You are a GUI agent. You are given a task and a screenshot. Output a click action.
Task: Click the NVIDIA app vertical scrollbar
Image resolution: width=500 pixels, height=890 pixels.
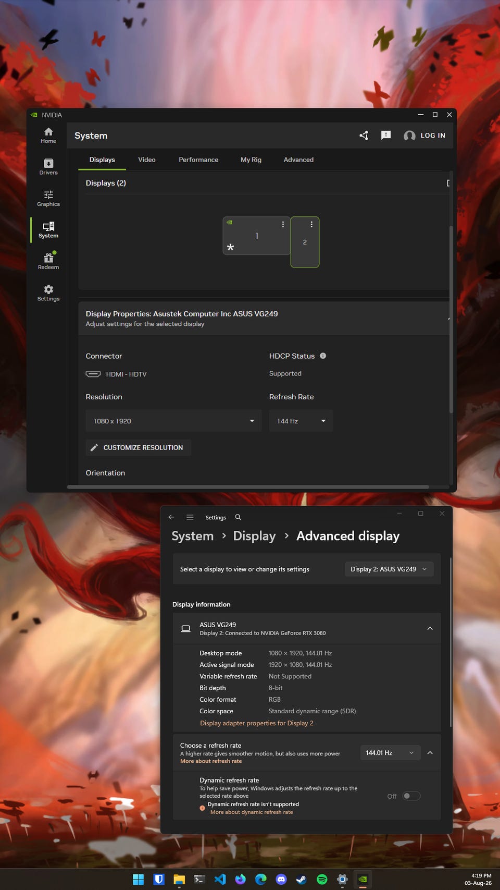451,320
